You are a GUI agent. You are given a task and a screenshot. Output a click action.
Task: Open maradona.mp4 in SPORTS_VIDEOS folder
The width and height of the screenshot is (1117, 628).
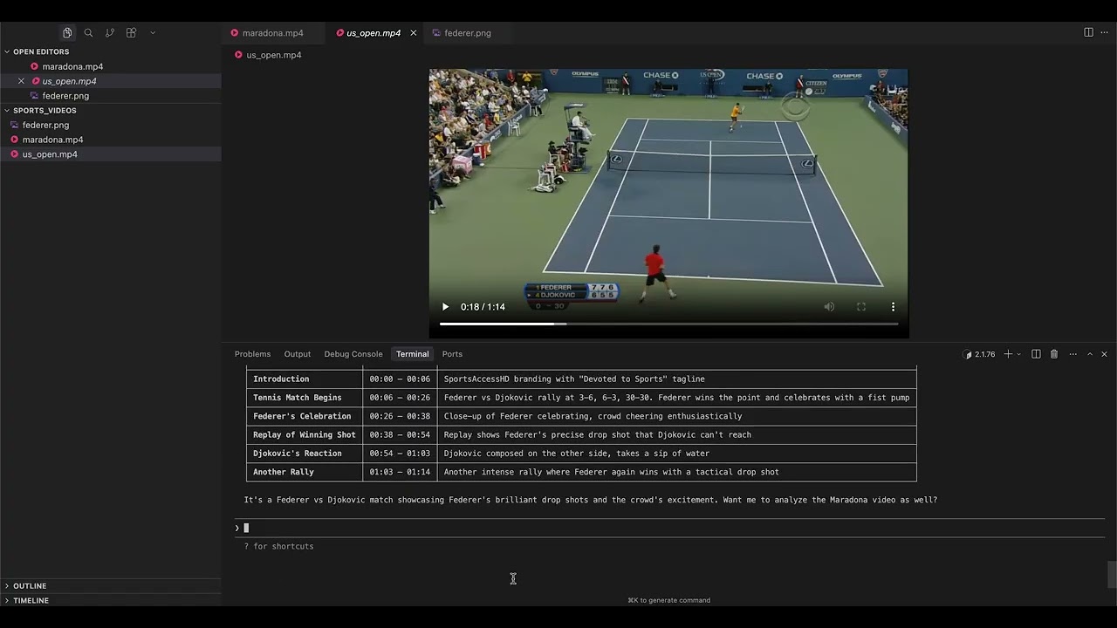pyautogui.click(x=52, y=140)
